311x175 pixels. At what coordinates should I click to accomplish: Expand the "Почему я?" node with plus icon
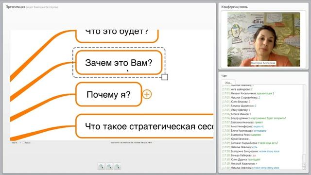(x=147, y=94)
